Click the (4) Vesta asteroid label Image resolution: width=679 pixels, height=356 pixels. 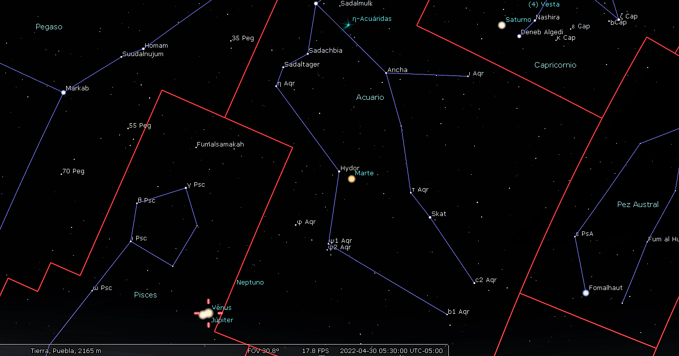pyautogui.click(x=543, y=4)
